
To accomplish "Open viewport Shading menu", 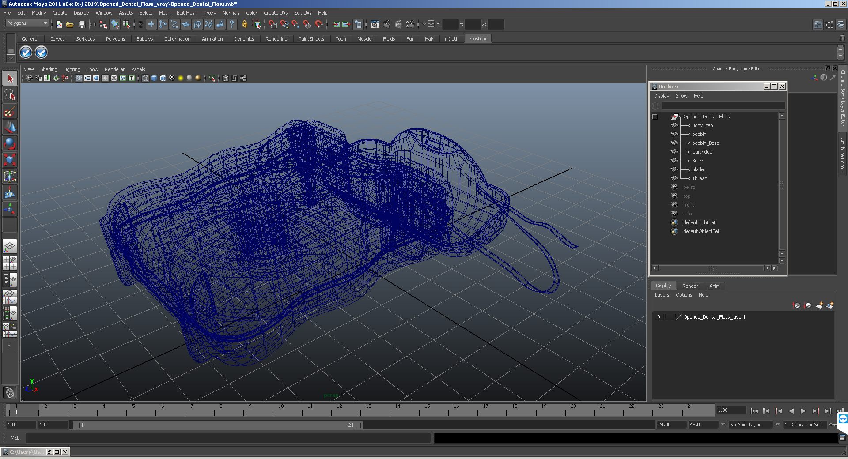I will [49, 69].
